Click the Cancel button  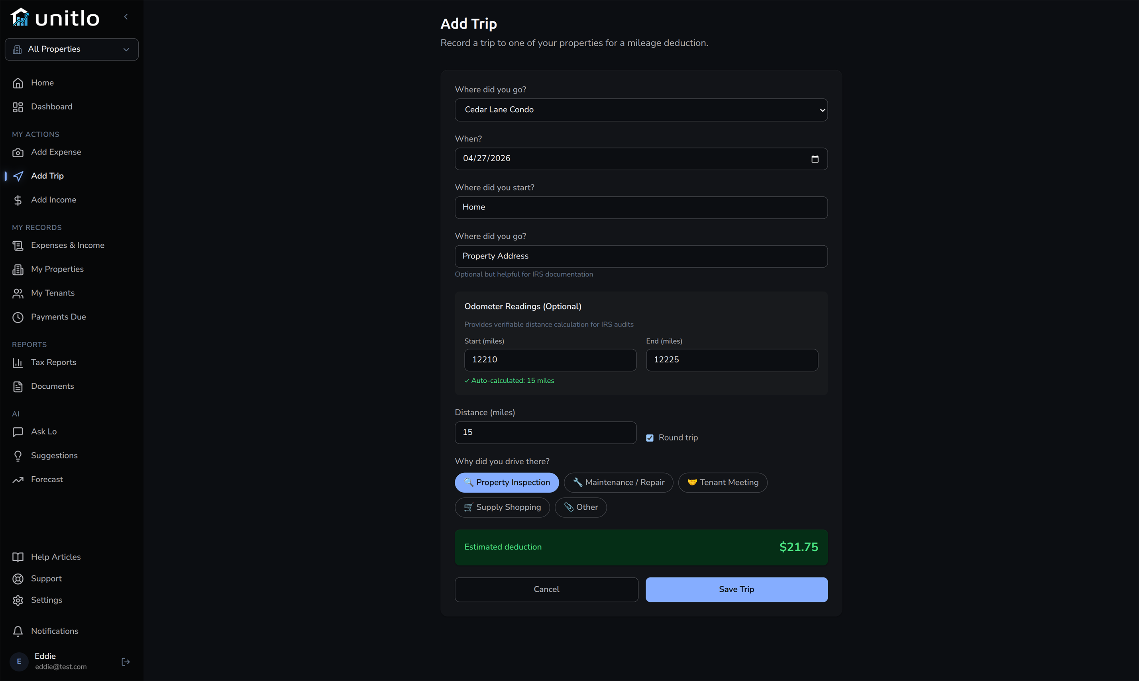click(x=546, y=589)
